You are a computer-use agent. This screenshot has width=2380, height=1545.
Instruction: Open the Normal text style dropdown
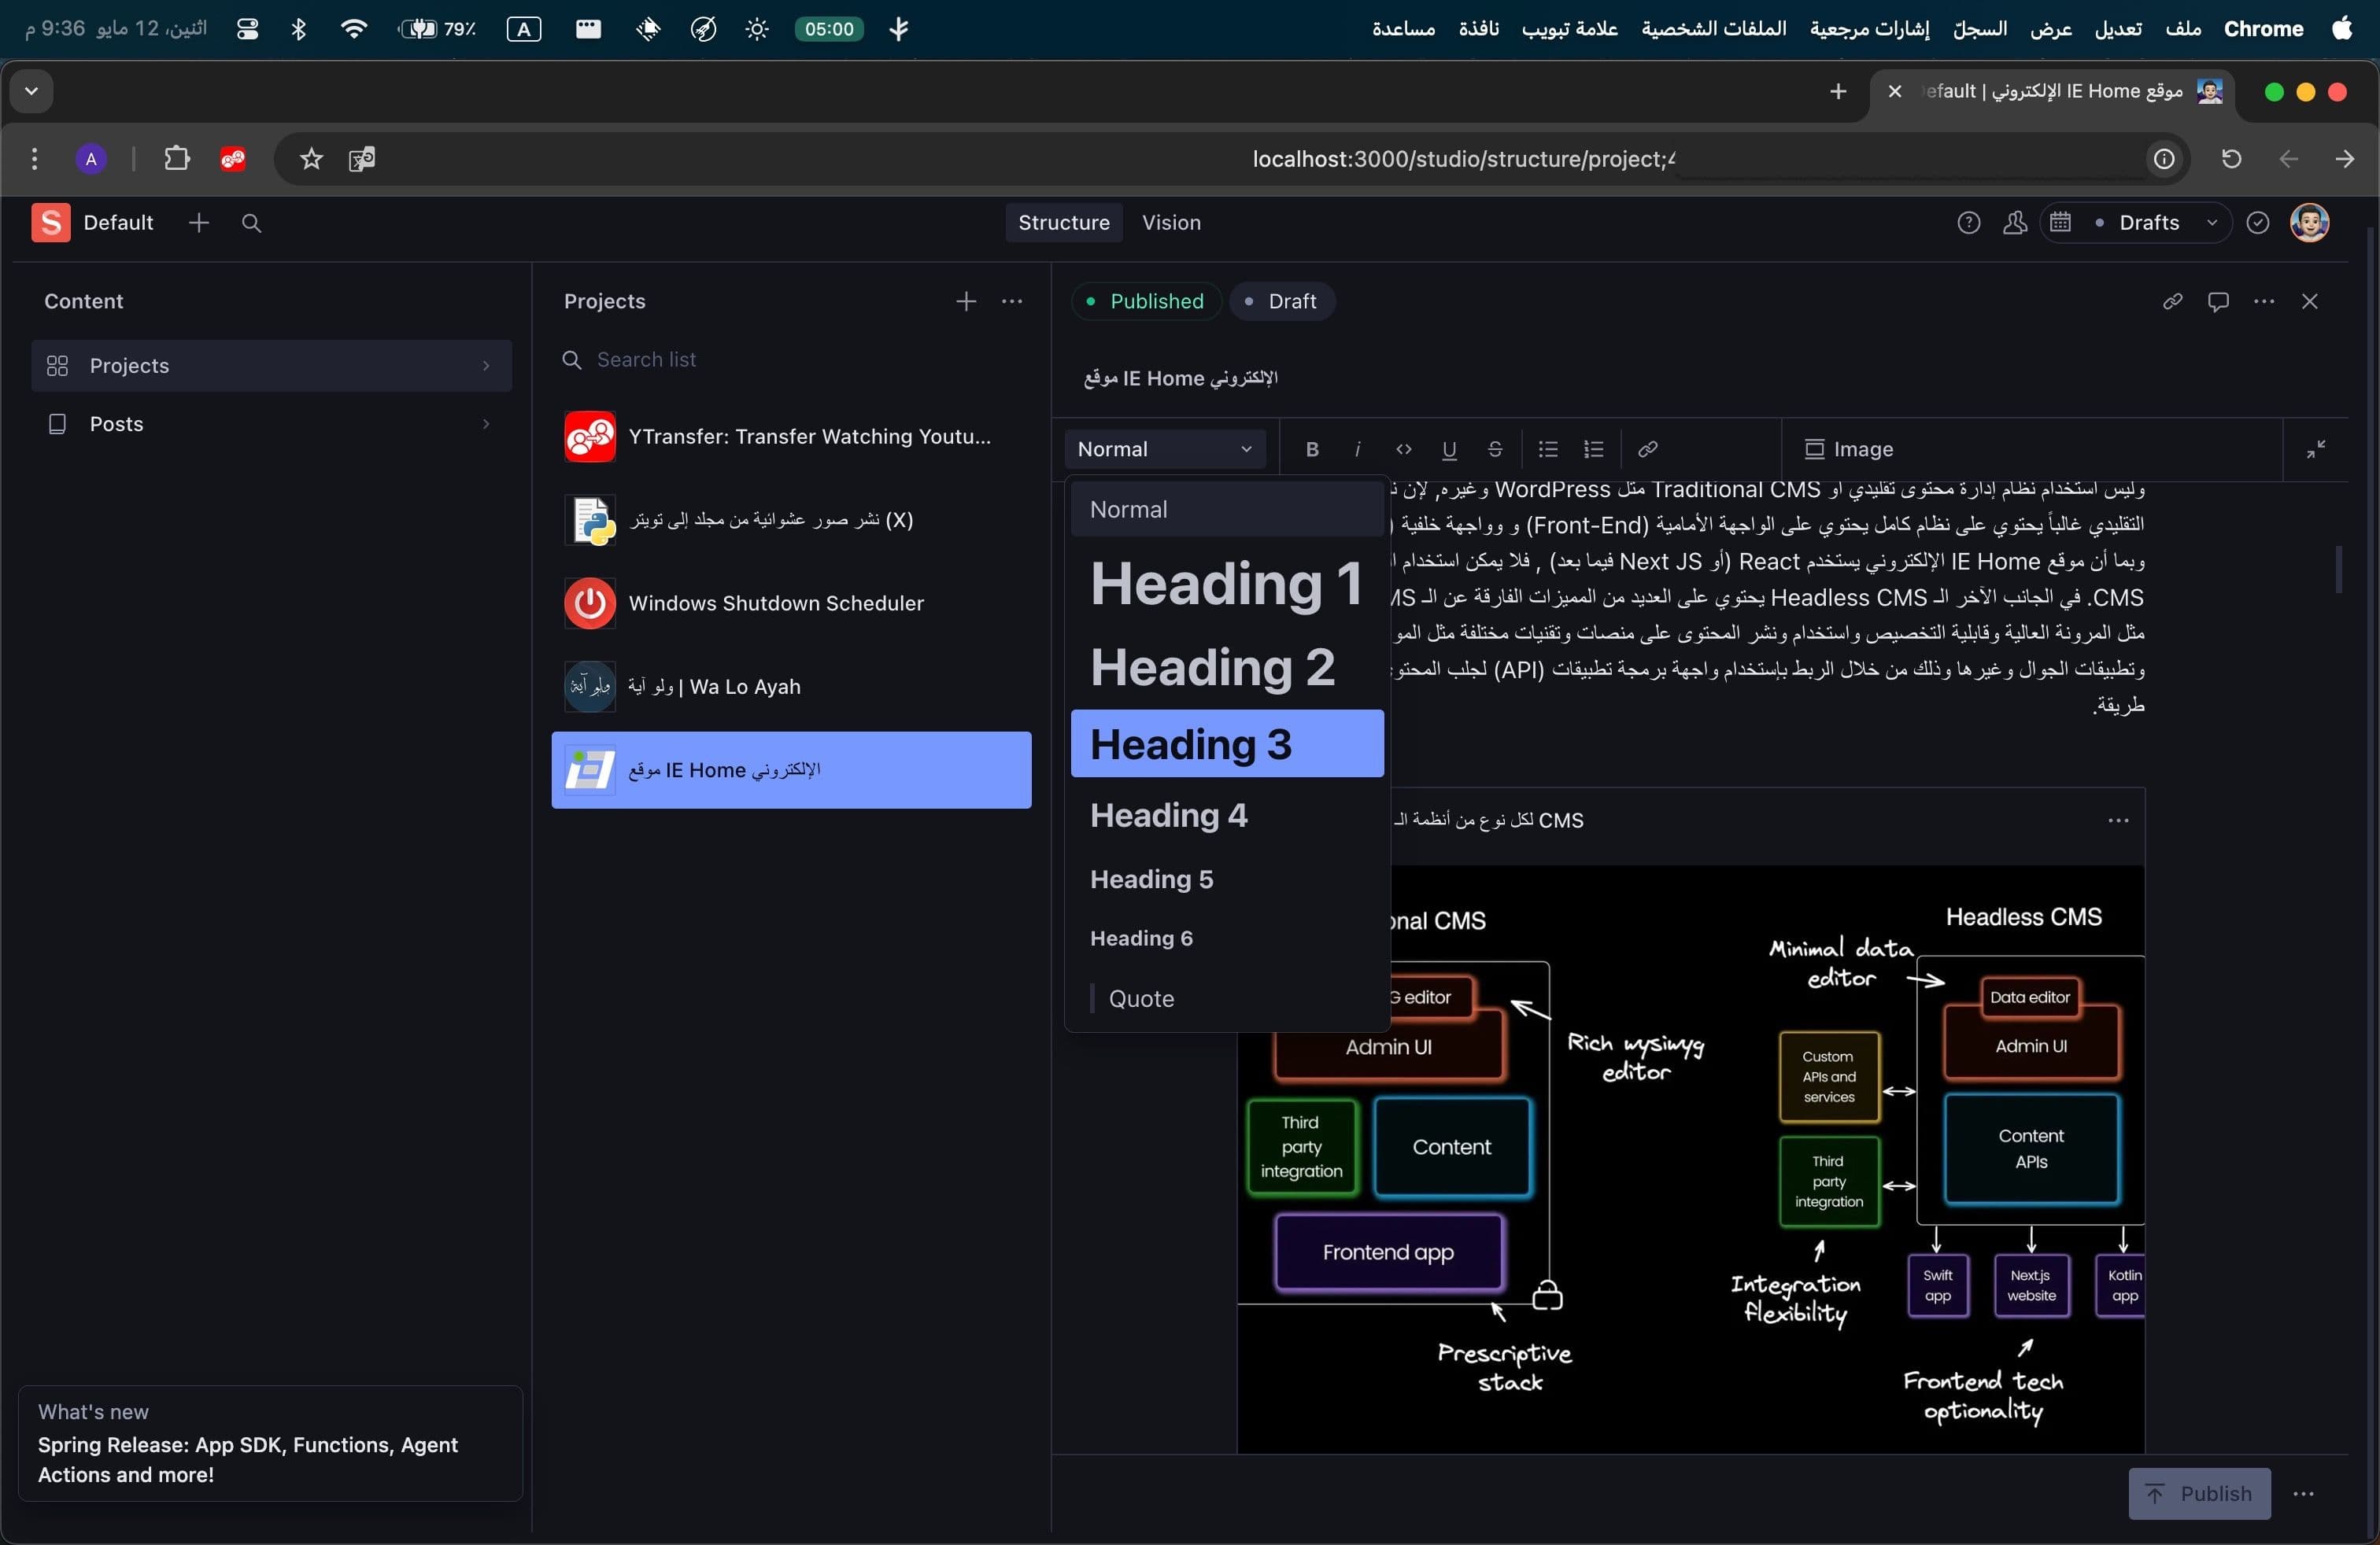pyautogui.click(x=1164, y=448)
